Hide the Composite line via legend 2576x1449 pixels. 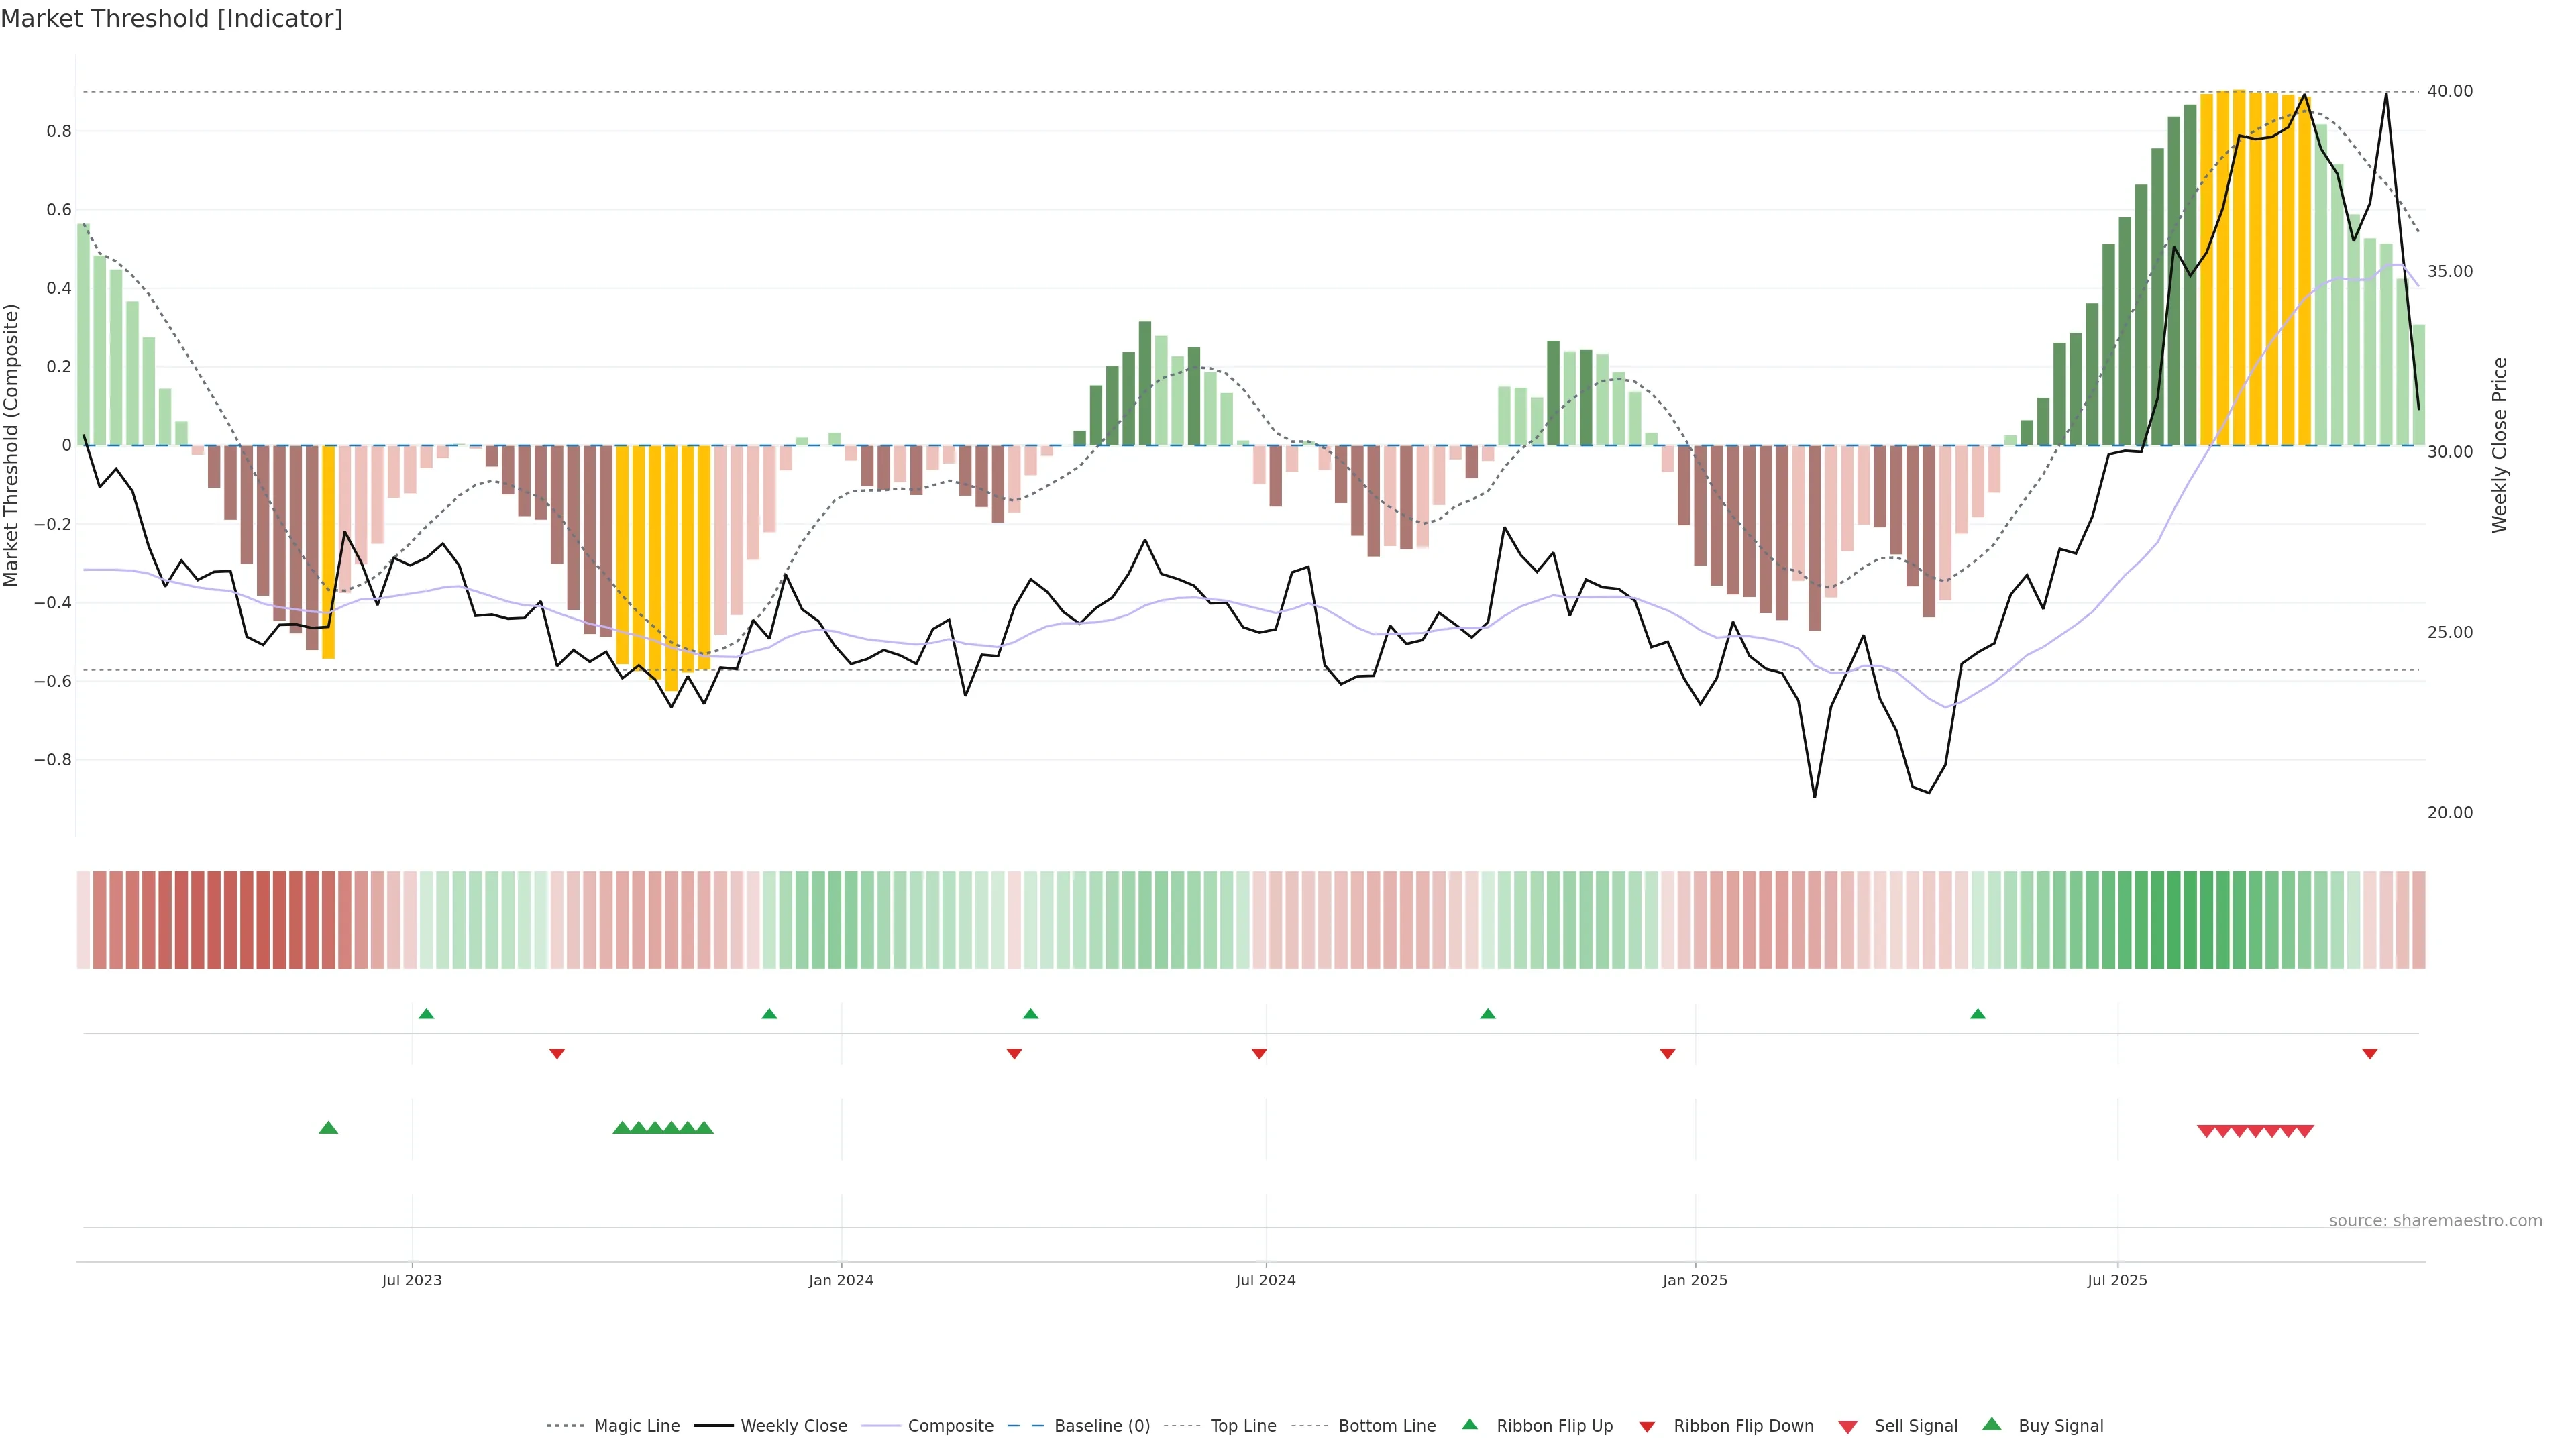click(950, 1426)
